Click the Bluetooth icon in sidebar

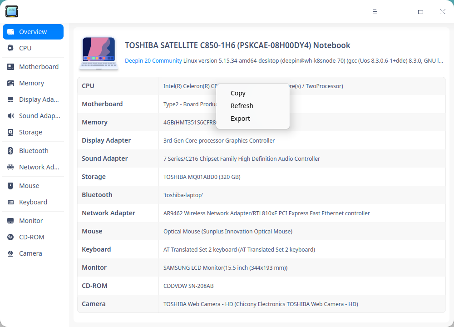pos(10,151)
